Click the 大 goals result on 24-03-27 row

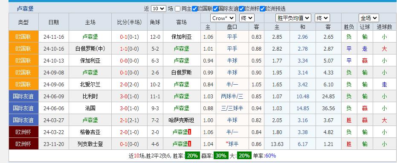(384, 120)
